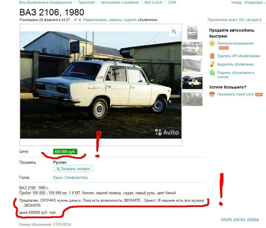The width and height of the screenshot is (266, 228).
Task: Click the yellow highlighter icon
Action: coord(212,64)
